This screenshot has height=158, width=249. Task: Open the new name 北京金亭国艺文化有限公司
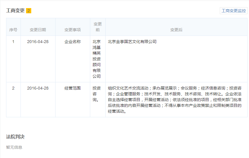[x=132, y=42]
